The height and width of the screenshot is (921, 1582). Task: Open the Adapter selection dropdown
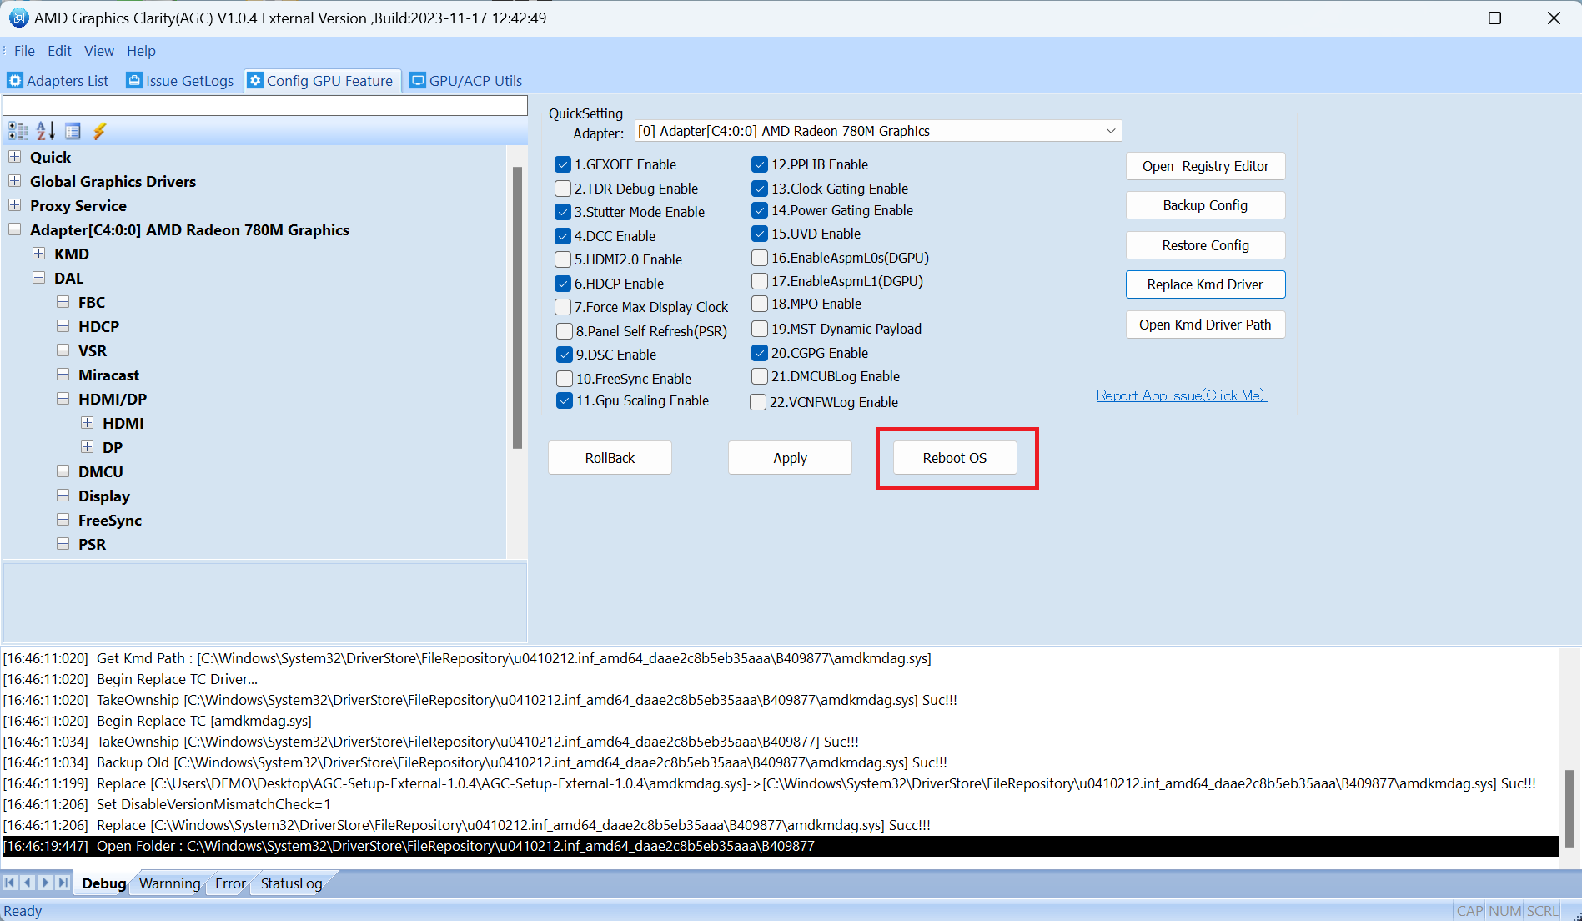(x=1110, y=131)
